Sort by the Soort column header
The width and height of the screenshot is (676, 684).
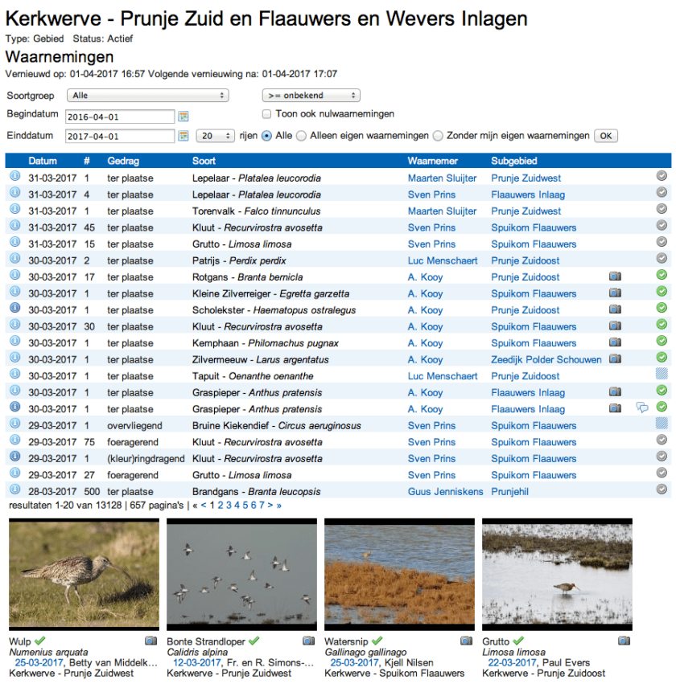click(x=204, y=161)
